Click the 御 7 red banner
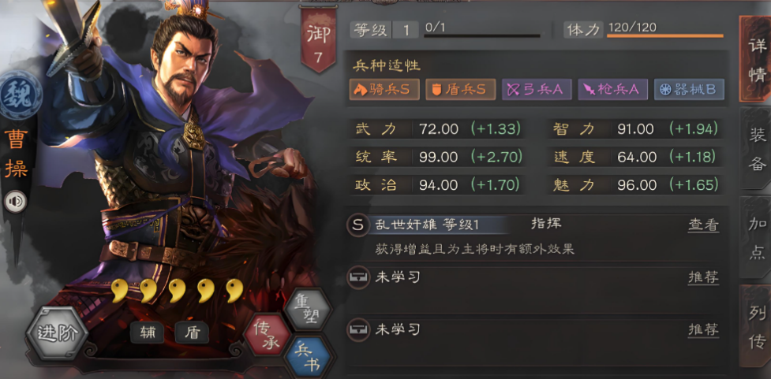The image size is (771, 379). 318,39
